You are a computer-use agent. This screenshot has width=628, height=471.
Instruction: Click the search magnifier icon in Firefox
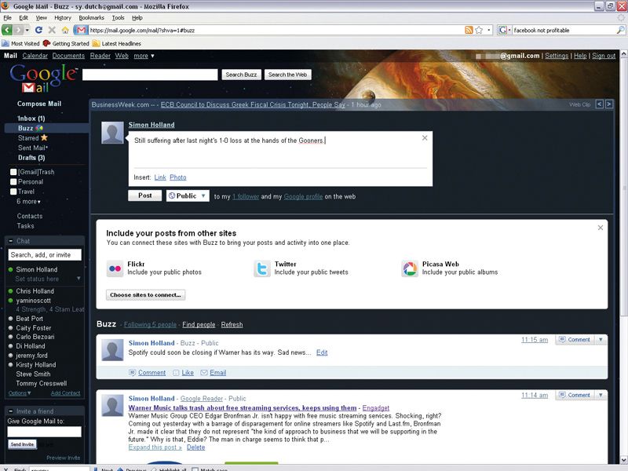(x=620, y=30)
